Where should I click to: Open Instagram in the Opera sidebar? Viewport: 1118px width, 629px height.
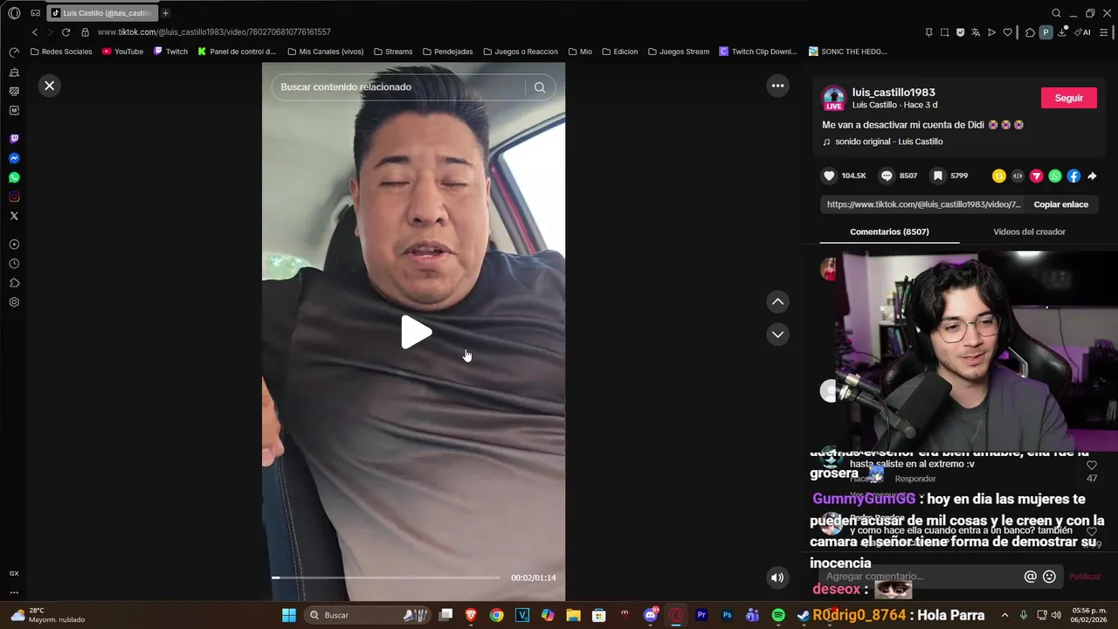[x=14, y=197]
